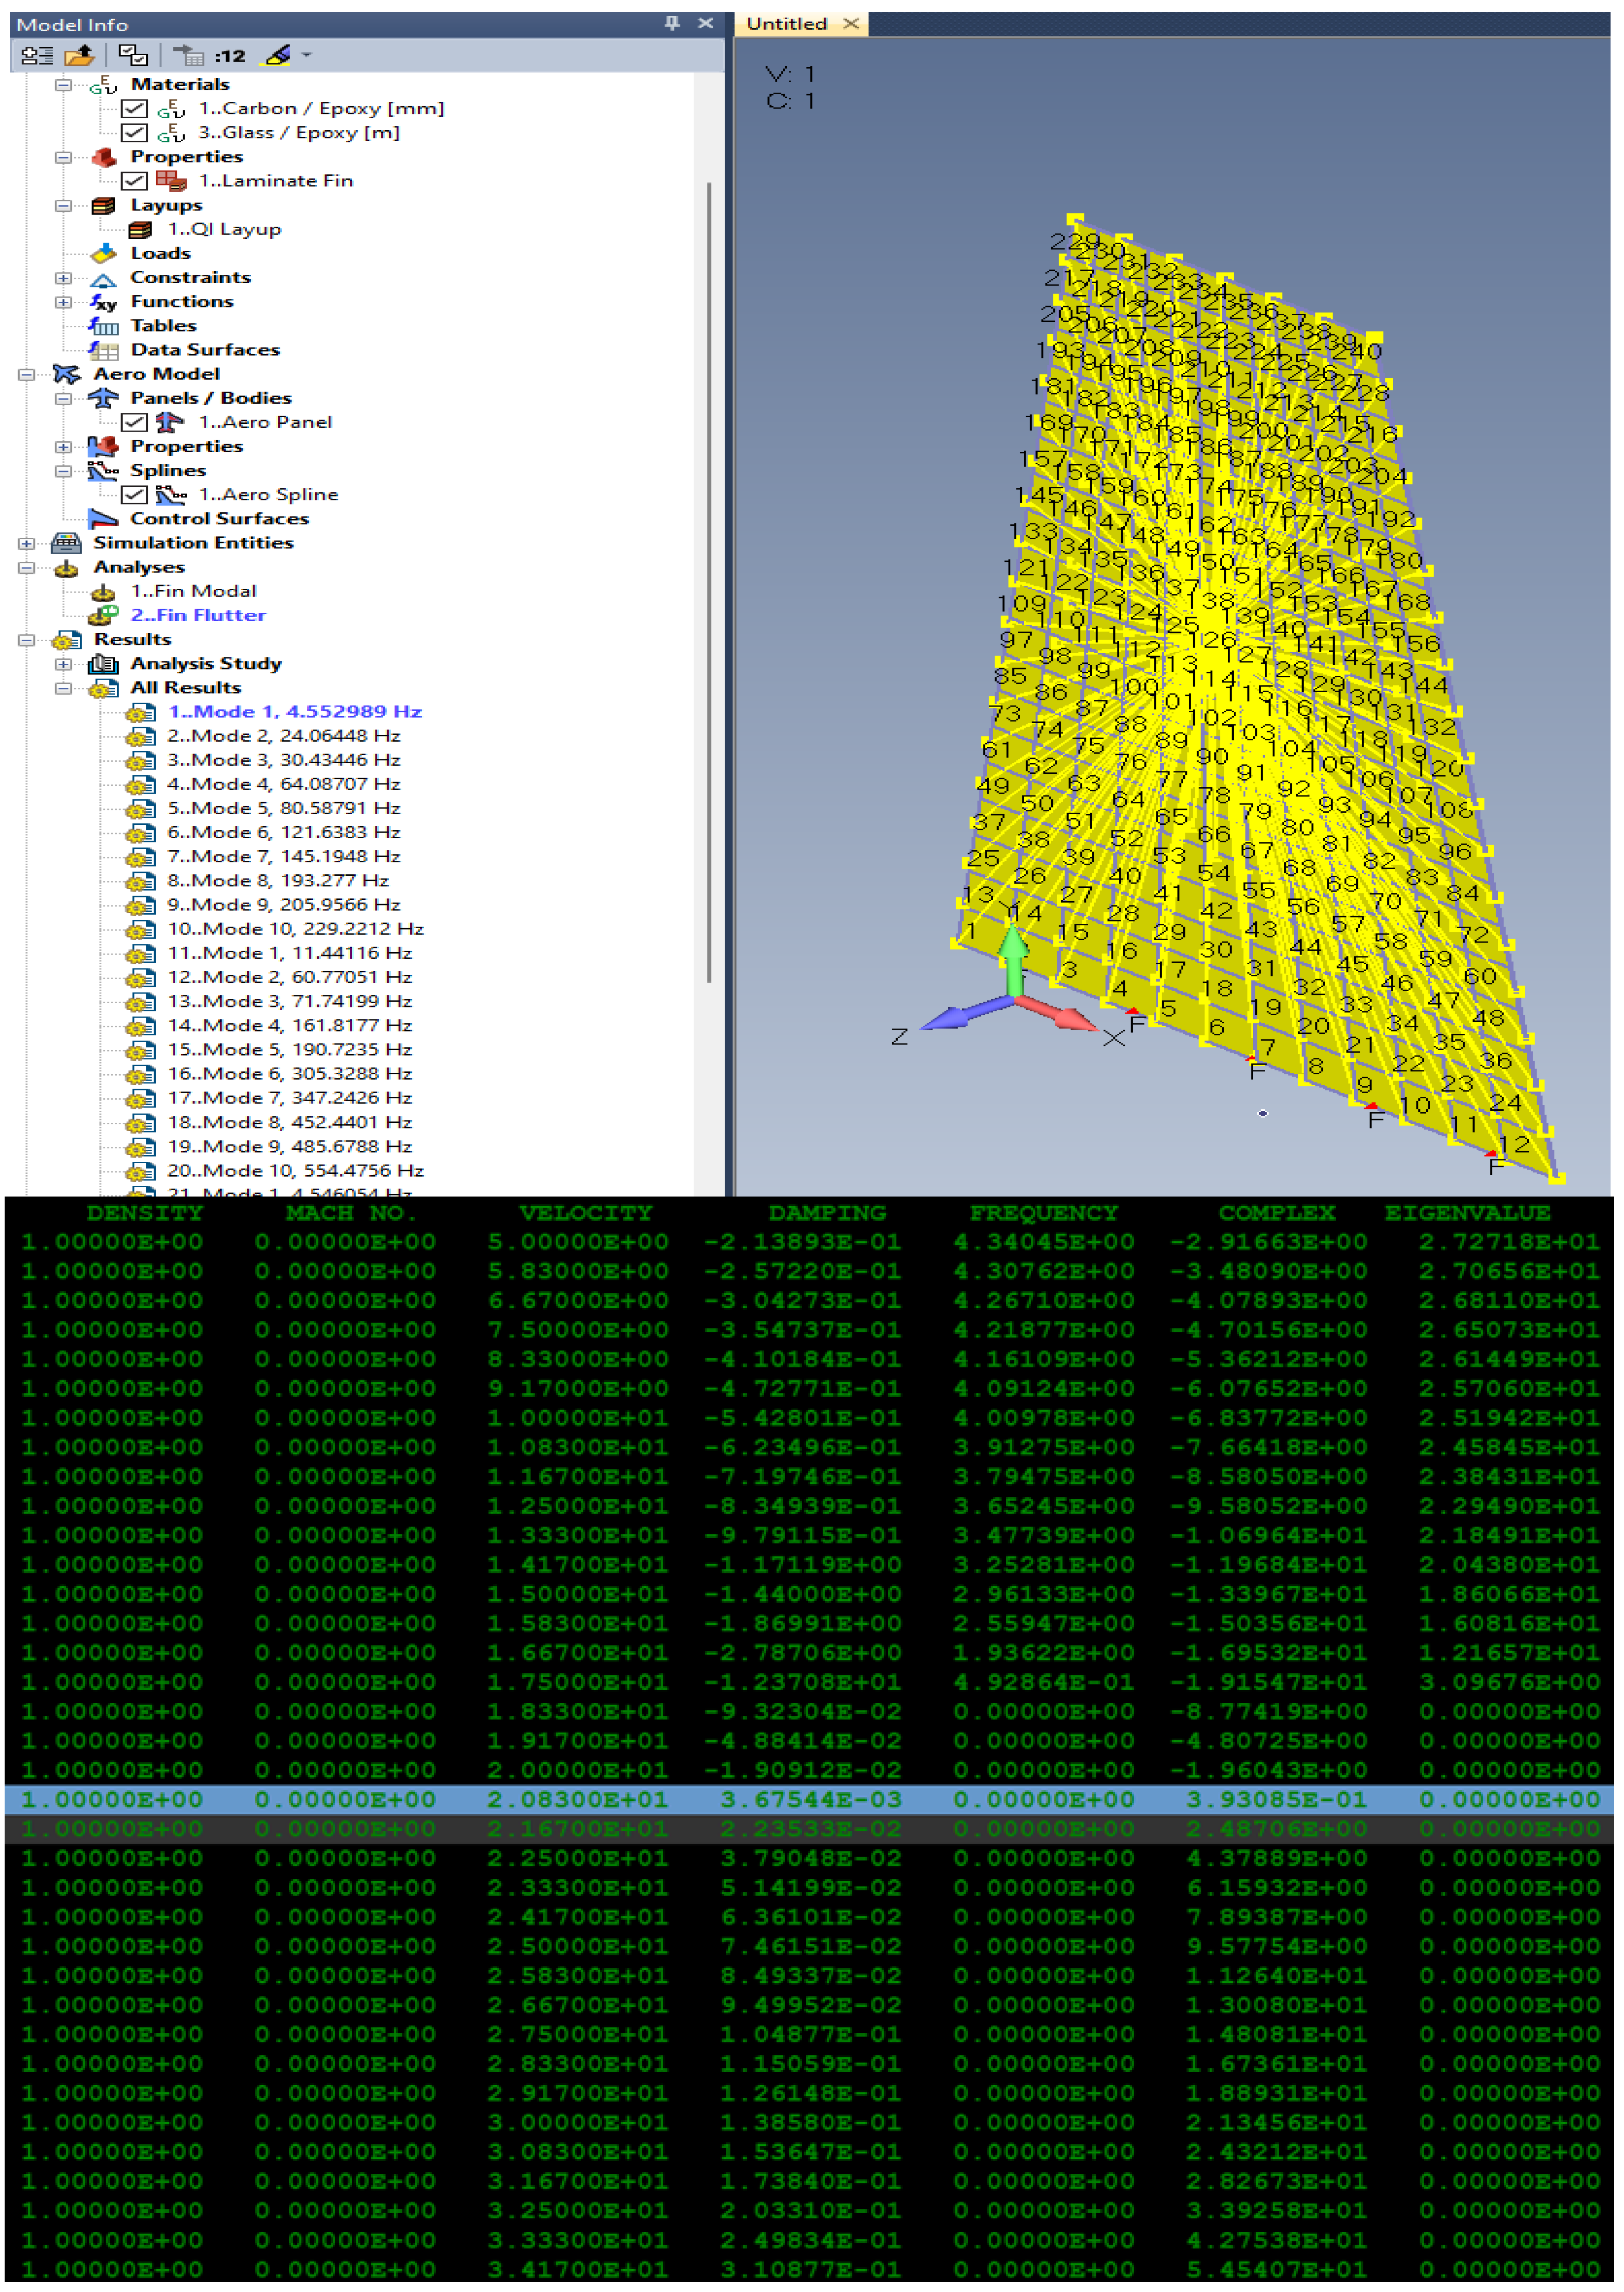Click the checkboxes toggle icon in toolbar
Viewport: 1624px width, 2292px height.
(133, 56)
